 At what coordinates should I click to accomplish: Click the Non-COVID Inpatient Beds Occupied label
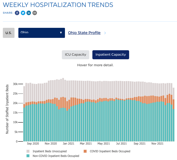tap(56, 156)
